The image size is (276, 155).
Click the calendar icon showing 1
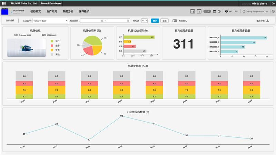tap(199, 11)
